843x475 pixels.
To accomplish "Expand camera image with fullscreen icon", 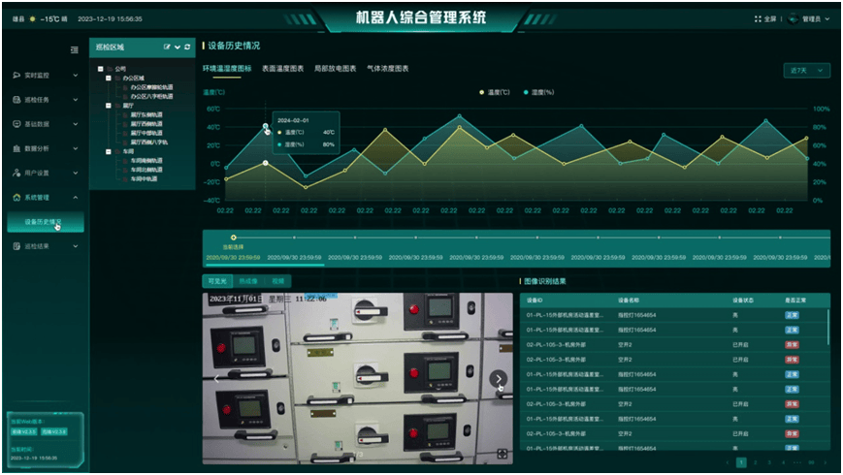I will coord(502,454).
